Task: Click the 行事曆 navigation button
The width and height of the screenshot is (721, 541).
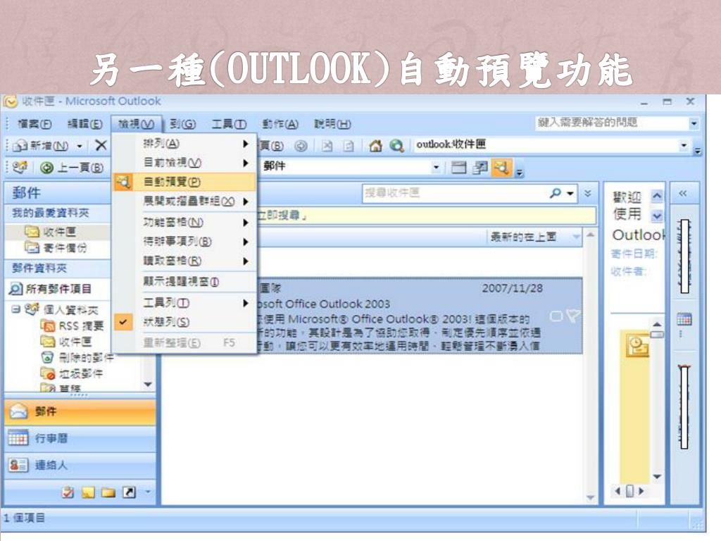Action: pyautogui.click(x=80, y=438)
